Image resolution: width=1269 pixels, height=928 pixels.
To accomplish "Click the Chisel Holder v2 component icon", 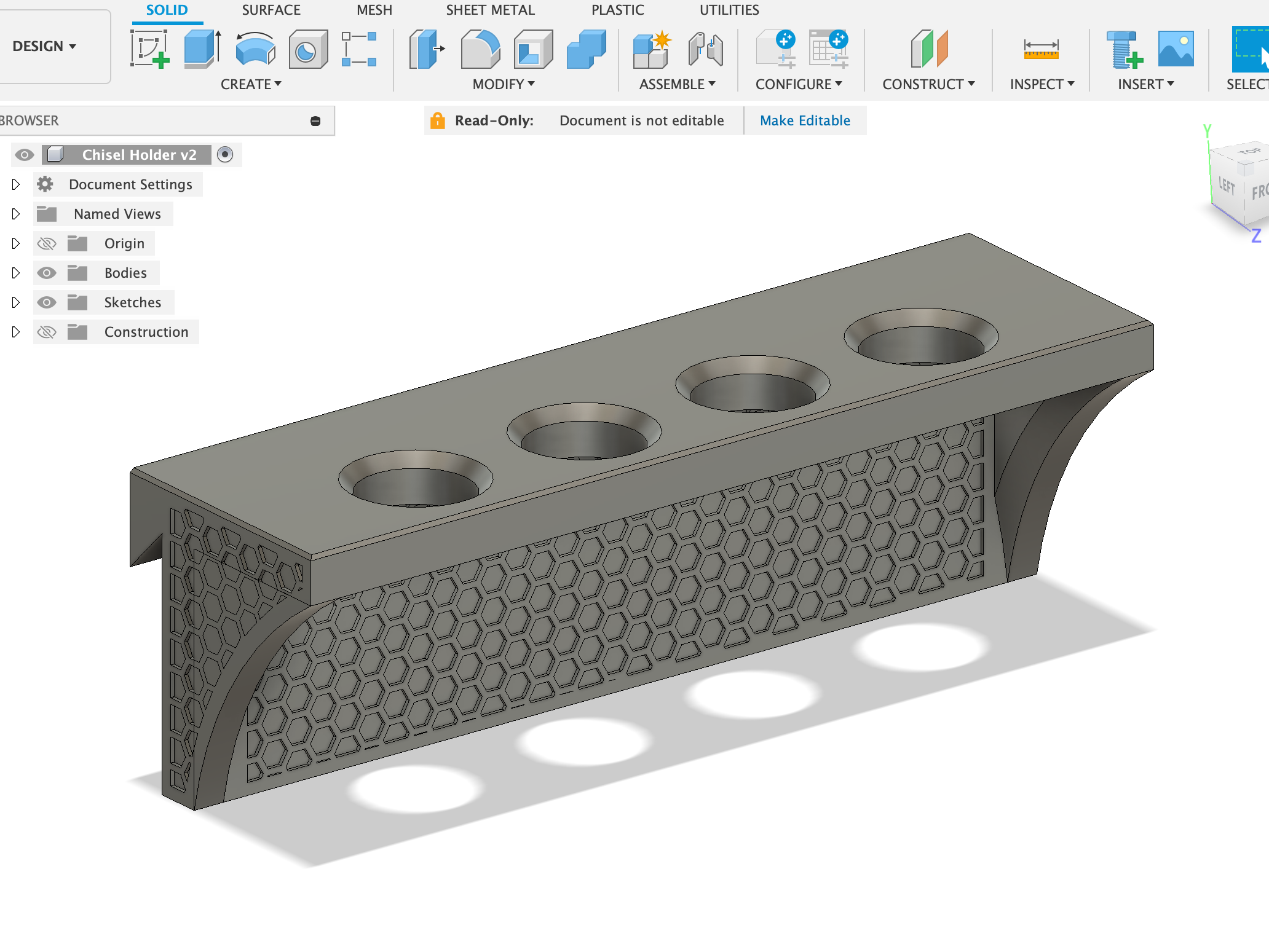I will 55,154.
